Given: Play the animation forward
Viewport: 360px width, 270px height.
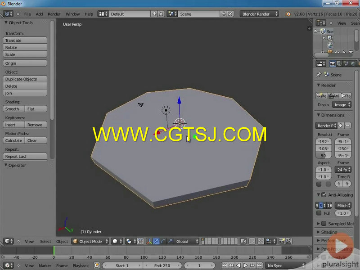Looking at the screenshot, I should tap(245, 265).
